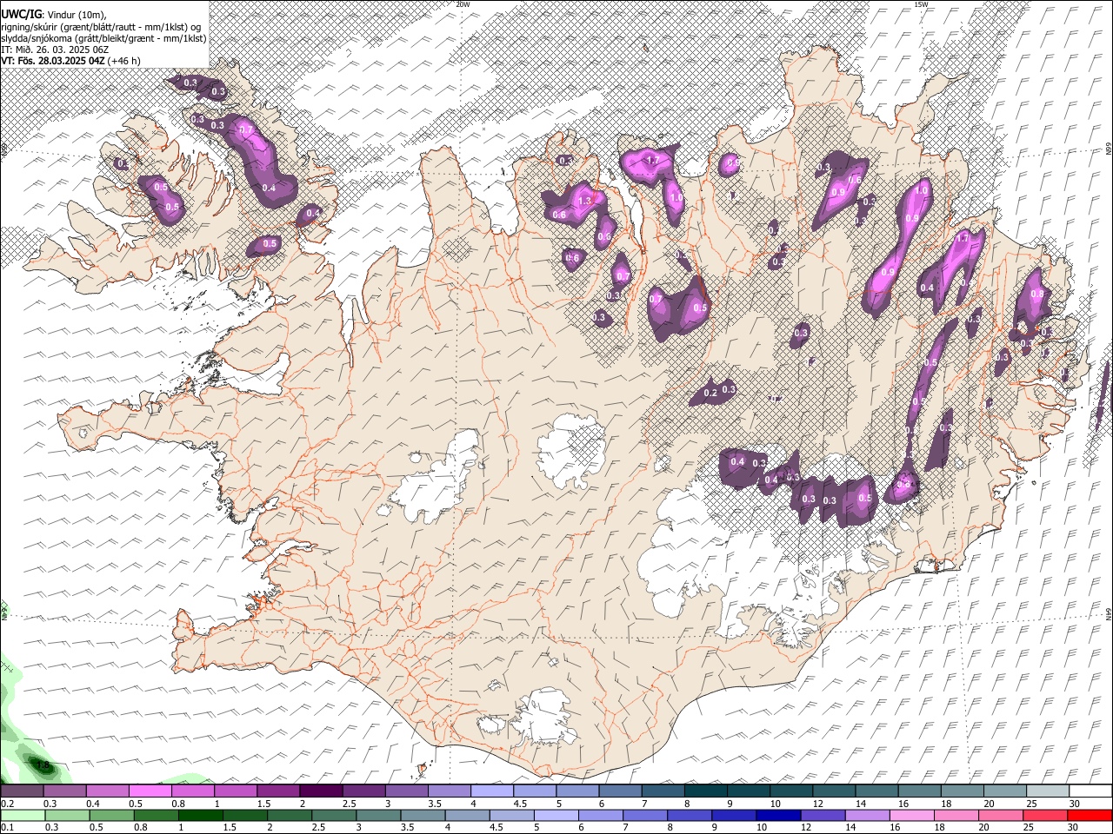This screenshot has height=834, width=1113.
Task: Click the top-row legend swatch between 6 and 7
Action: (x=619, y=791)
